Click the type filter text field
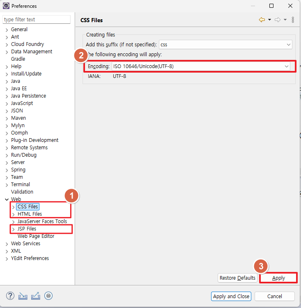The height and width of the screenshot is (308, 301). (37, 20)
